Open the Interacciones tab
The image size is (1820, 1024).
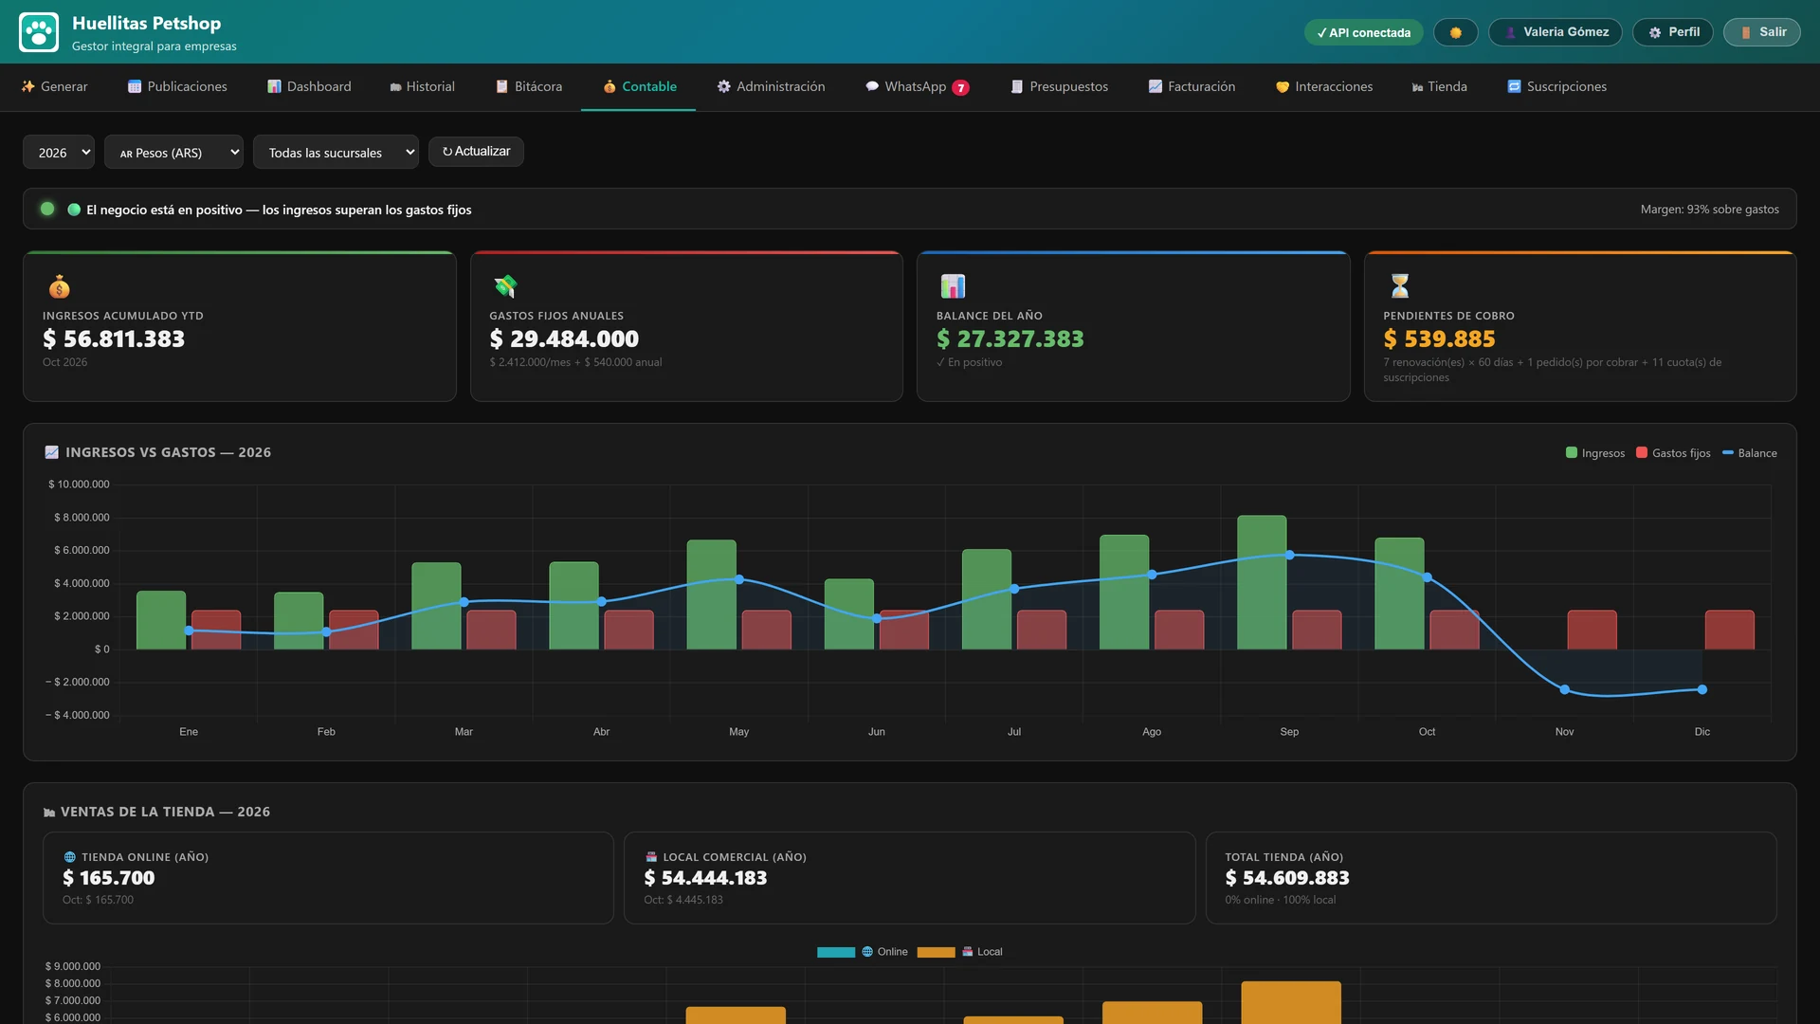(1324, 86)
